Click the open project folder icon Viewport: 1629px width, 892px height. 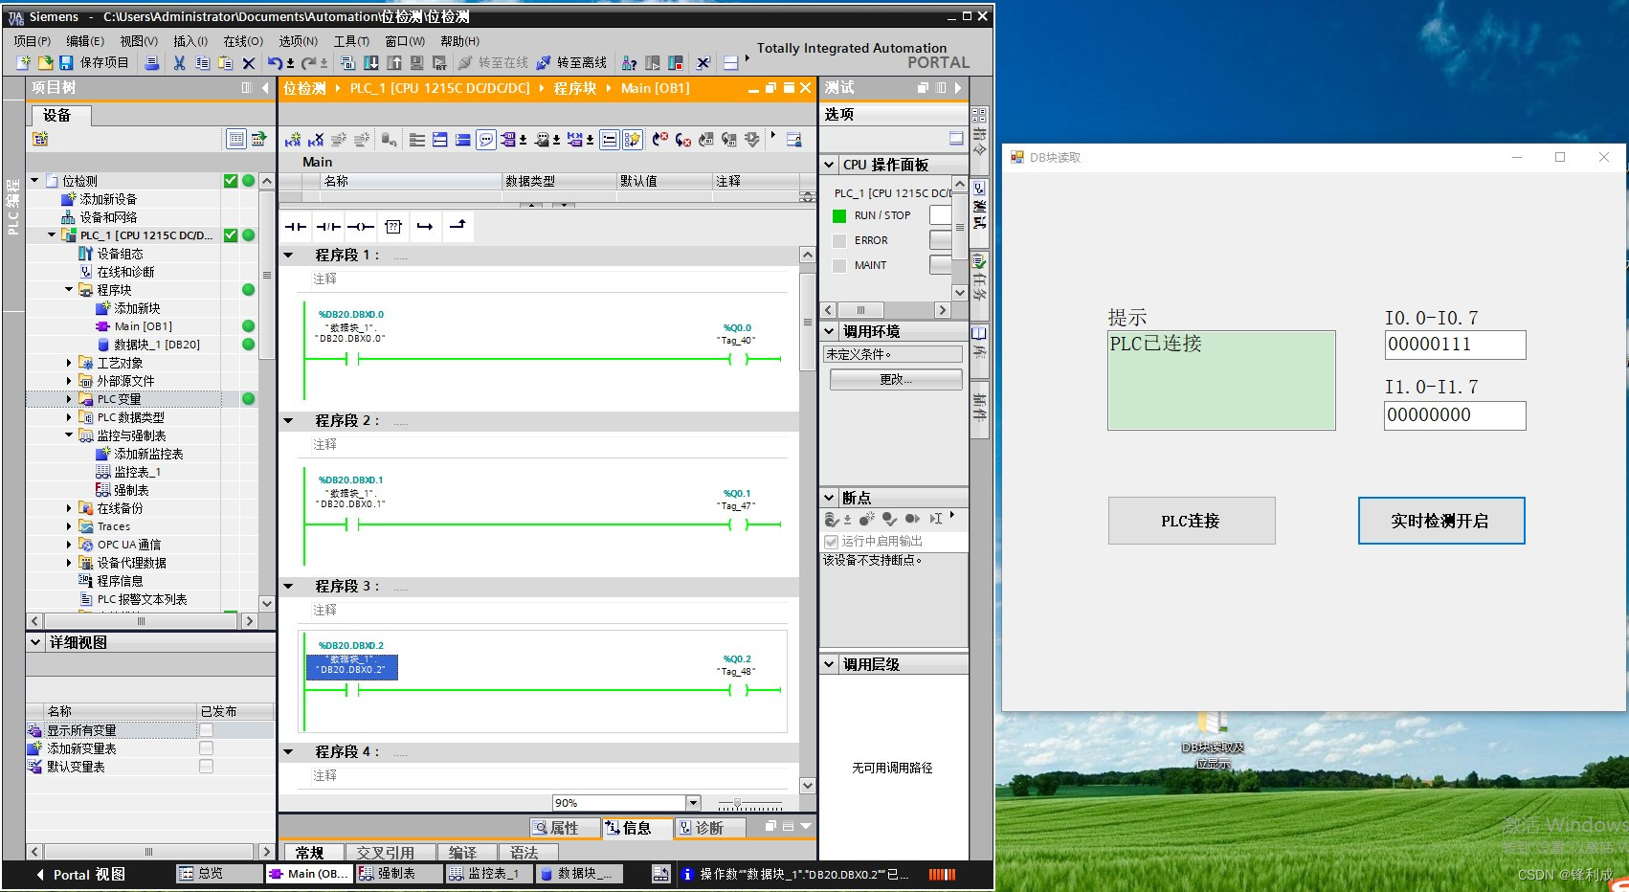(45, 62)
